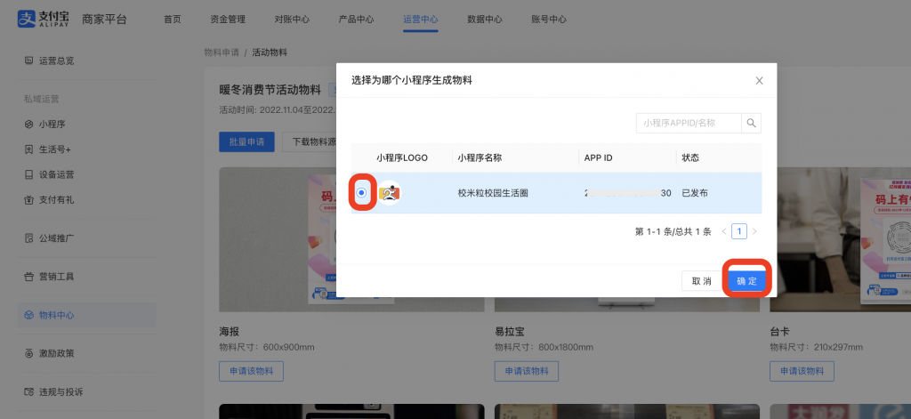
Task: Click the 物料尺寸：600x900mm text
Action: point(267,347)
